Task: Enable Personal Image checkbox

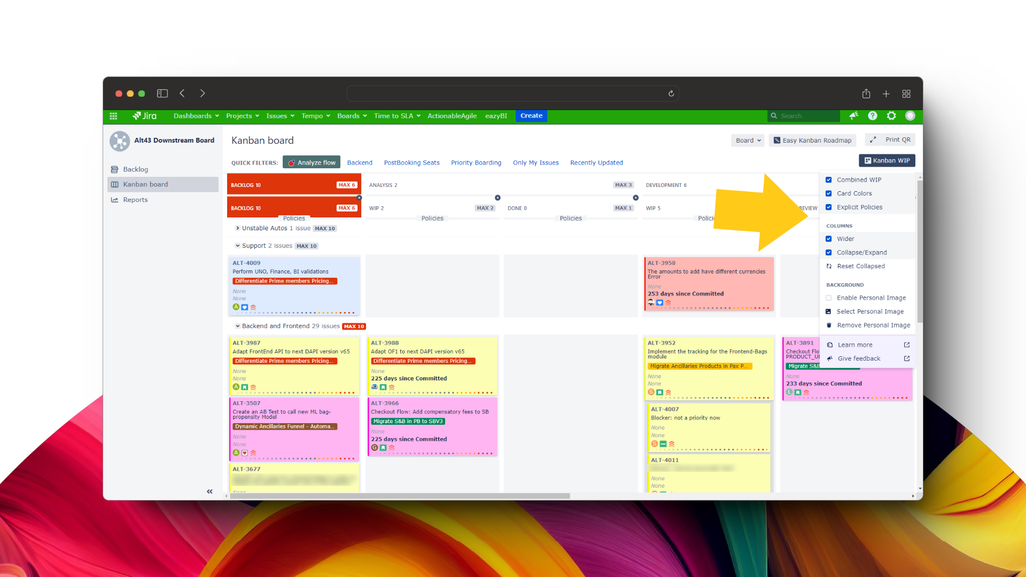Action: point(829,298)
